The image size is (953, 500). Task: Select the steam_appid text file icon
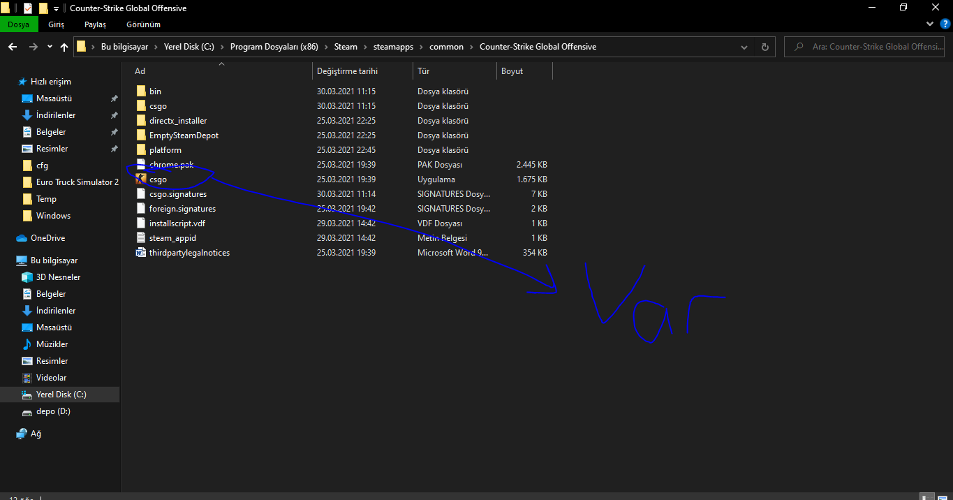click(141, 238)
